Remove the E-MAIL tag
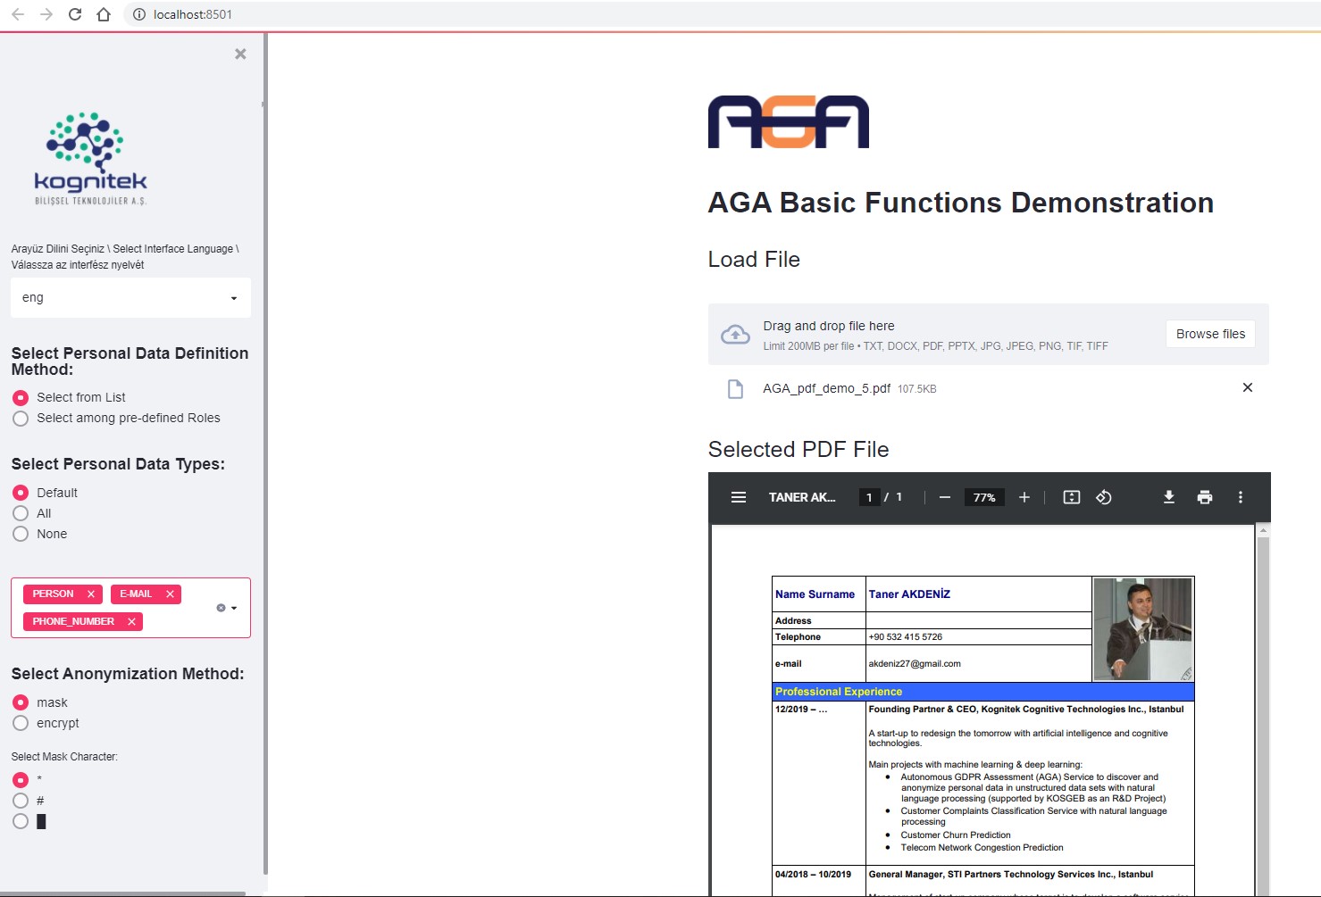Screen dimensions: 1321x897 click(x=170, y=594)
